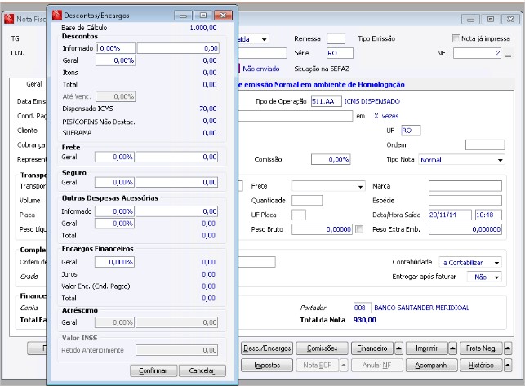Viewport: 525px width, 386px height.
Task: Minimize the Descontos/Encargos dialog
Action: pyautogui.click(x=185, y=16)
